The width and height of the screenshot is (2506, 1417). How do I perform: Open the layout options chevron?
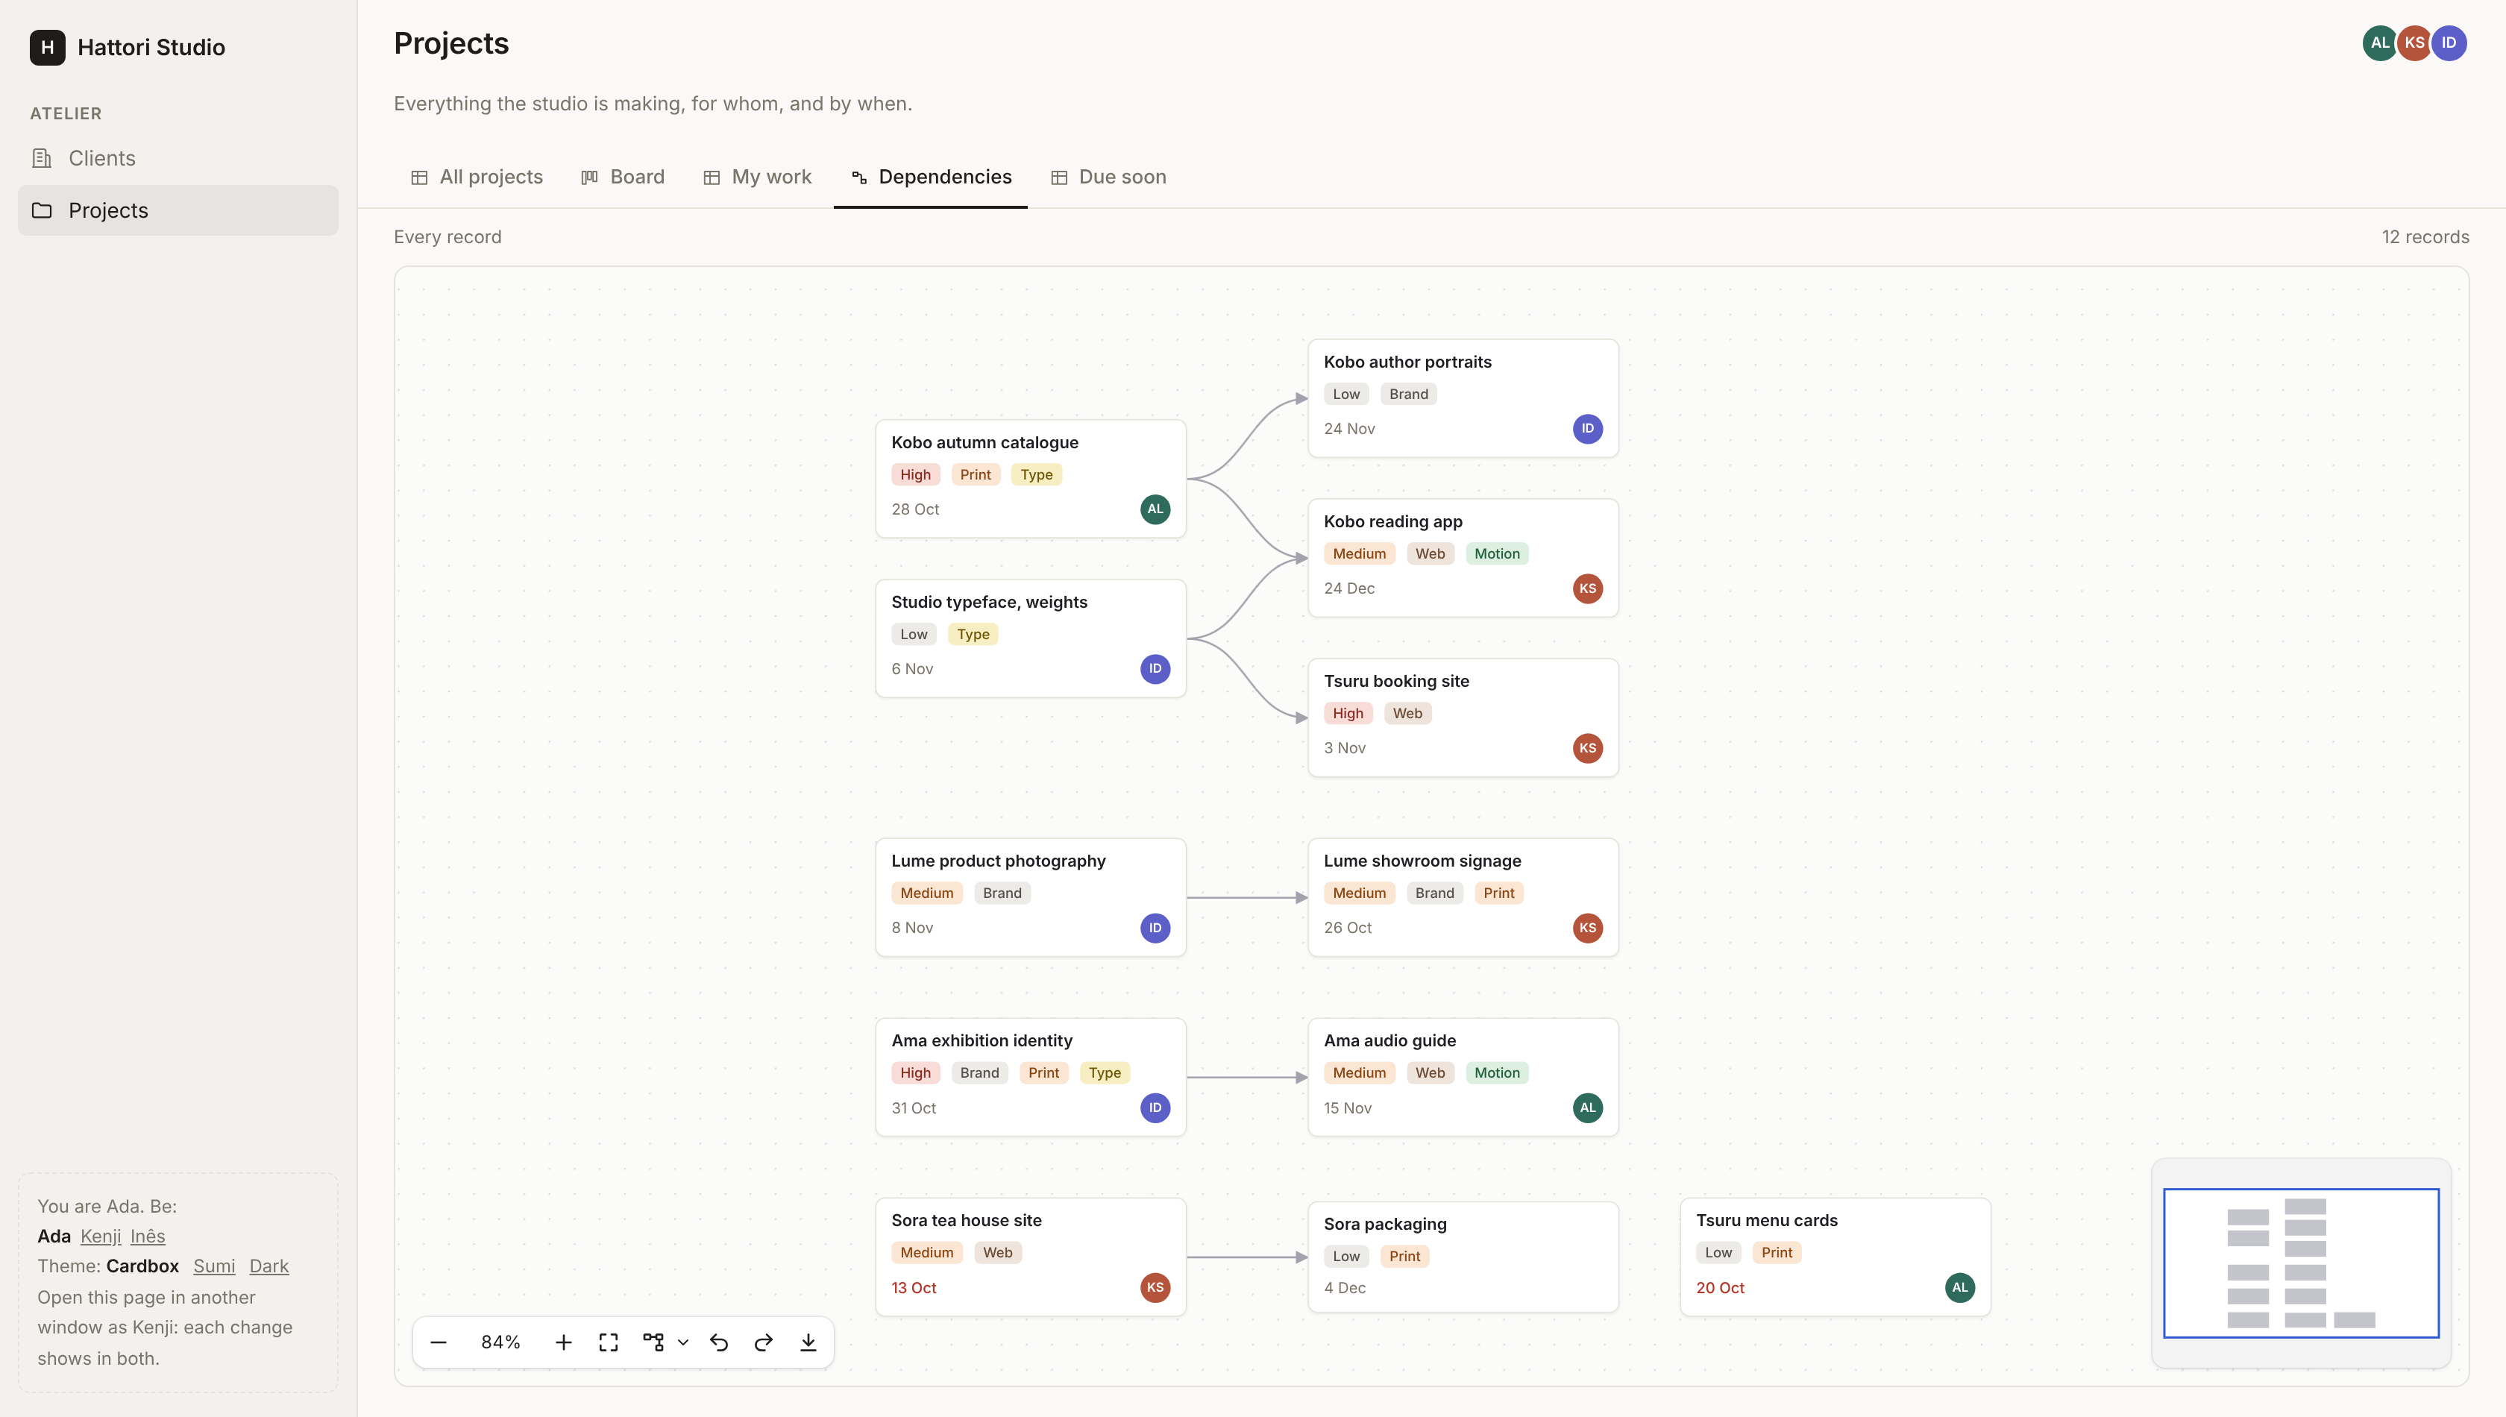683,1342
